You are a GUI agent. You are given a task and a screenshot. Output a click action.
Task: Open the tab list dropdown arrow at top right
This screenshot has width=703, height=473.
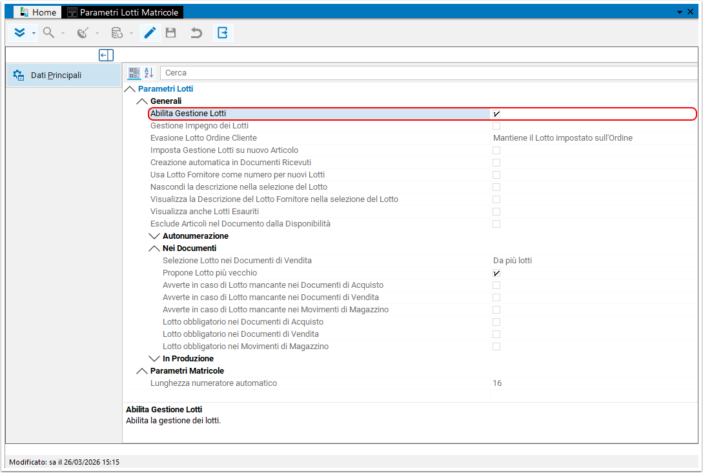(x=680, y=12)
